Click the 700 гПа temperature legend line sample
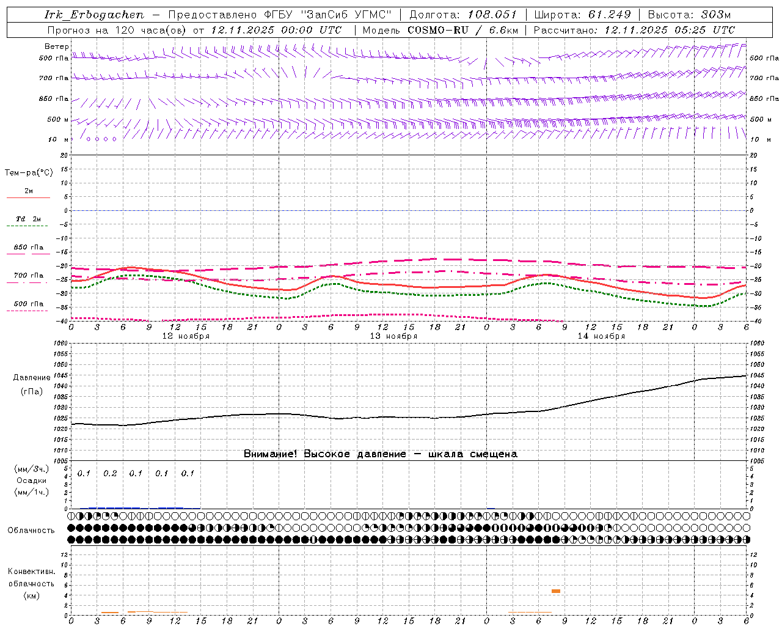782x626 pixels. pyautogui.click(x=27, y=282)
